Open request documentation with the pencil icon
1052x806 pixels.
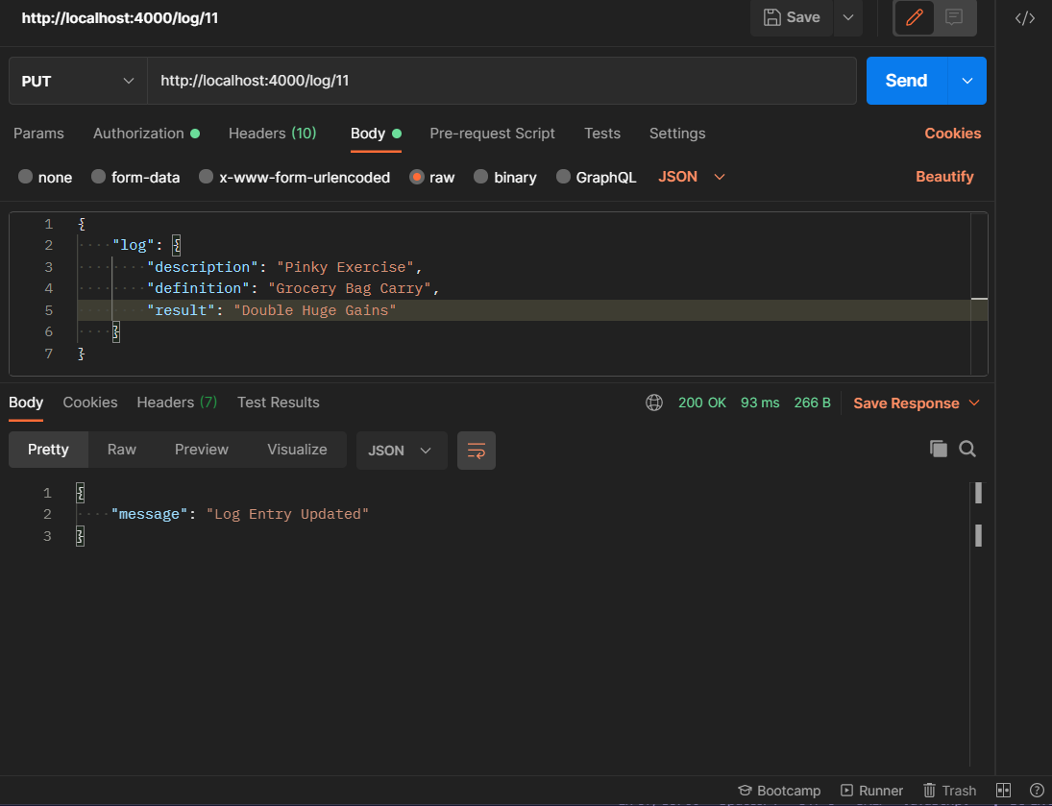pos(914,17)
